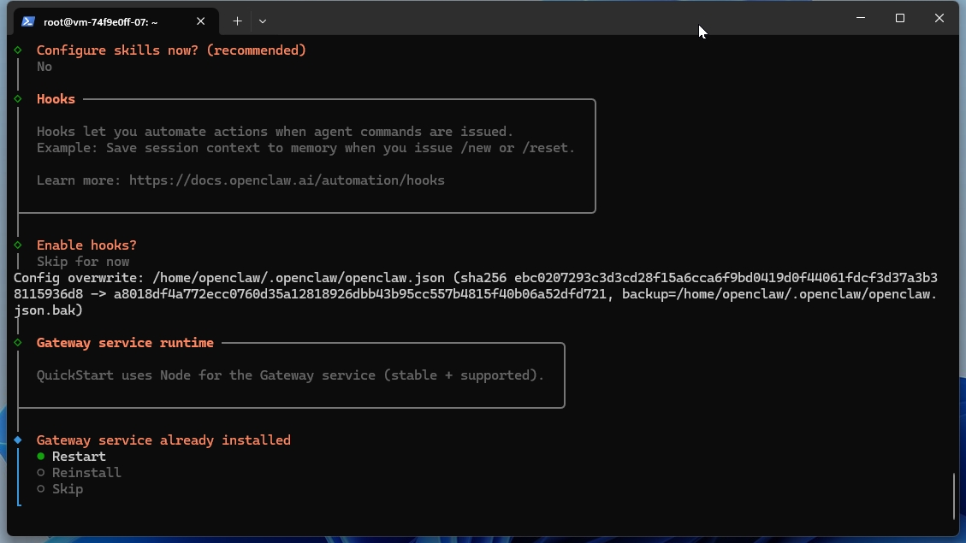Click the blue diamond beside Gateway service already installed
Image resolution: width=966 pixels, height=543 pixels.
pyautogui.click(x=18, y=440)
